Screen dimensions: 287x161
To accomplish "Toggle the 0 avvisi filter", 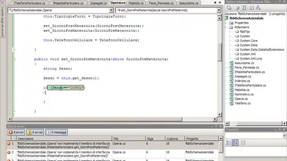I will [35, 132].
